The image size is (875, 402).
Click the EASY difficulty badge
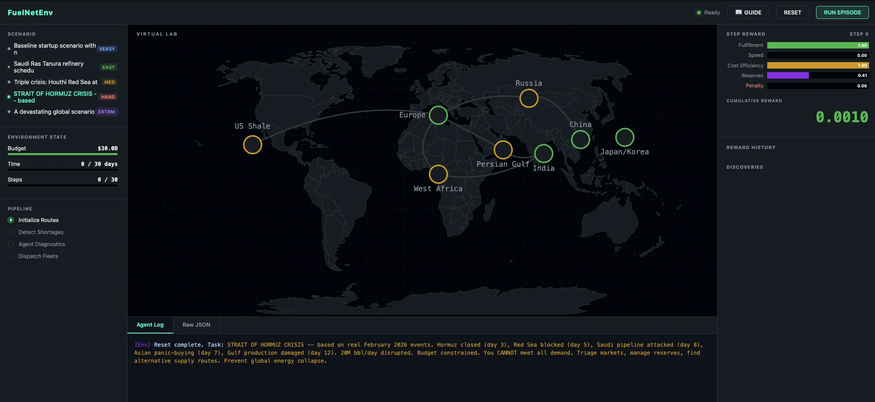pos(109,67)
